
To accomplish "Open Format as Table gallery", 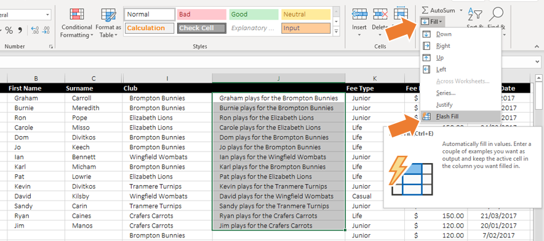I will pyautogui.click(x=108, y=23).
